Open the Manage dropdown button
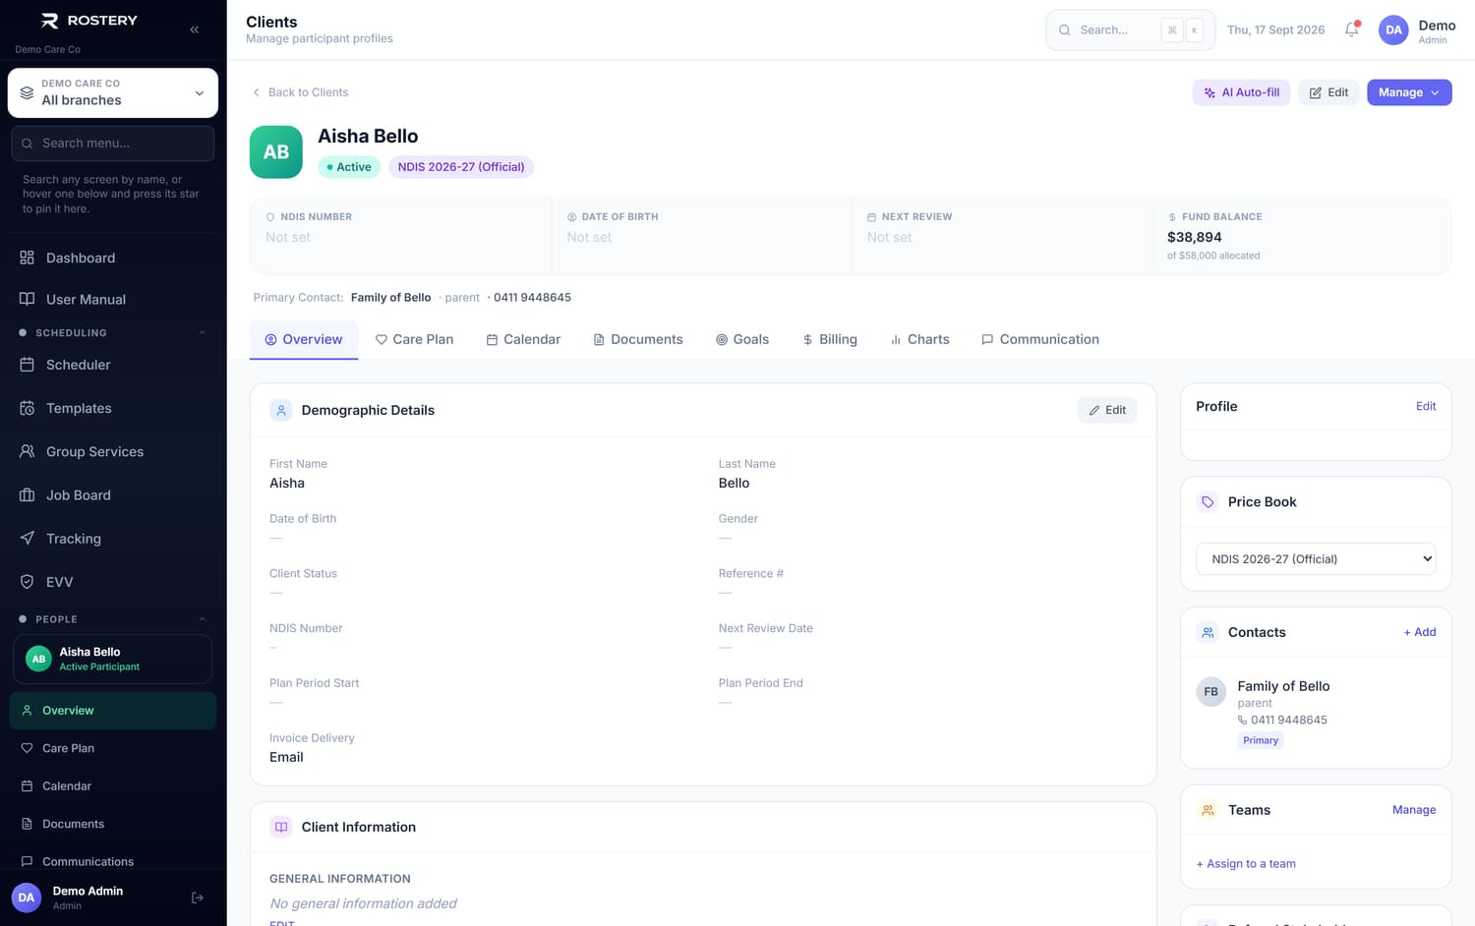The image size is (1475, 926). tap(1409, 92)
